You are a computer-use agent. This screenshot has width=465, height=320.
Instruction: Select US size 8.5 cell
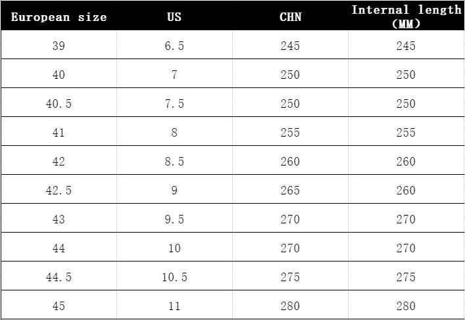[174, 161]
